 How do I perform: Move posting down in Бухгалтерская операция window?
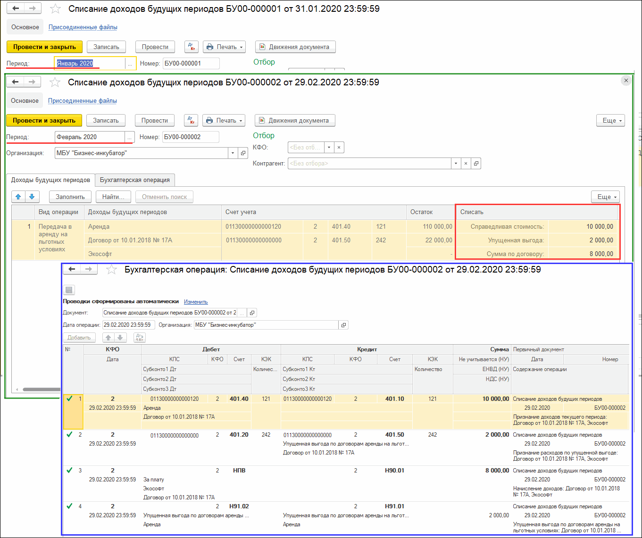pyautogui.click(x=120, y=338)
